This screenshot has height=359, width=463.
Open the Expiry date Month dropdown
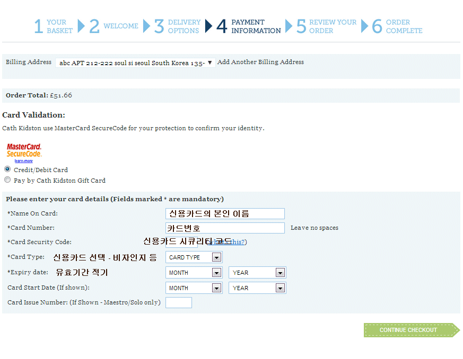(194, 273)
